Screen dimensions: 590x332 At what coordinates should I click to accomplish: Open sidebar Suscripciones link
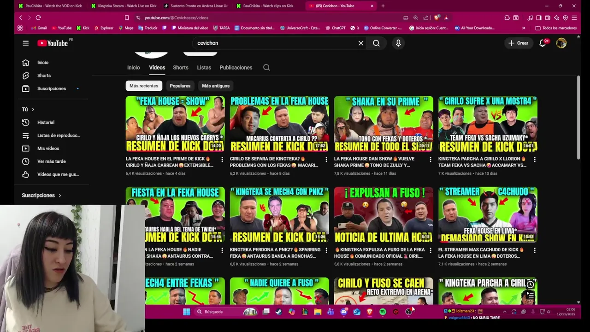[52, 89]
